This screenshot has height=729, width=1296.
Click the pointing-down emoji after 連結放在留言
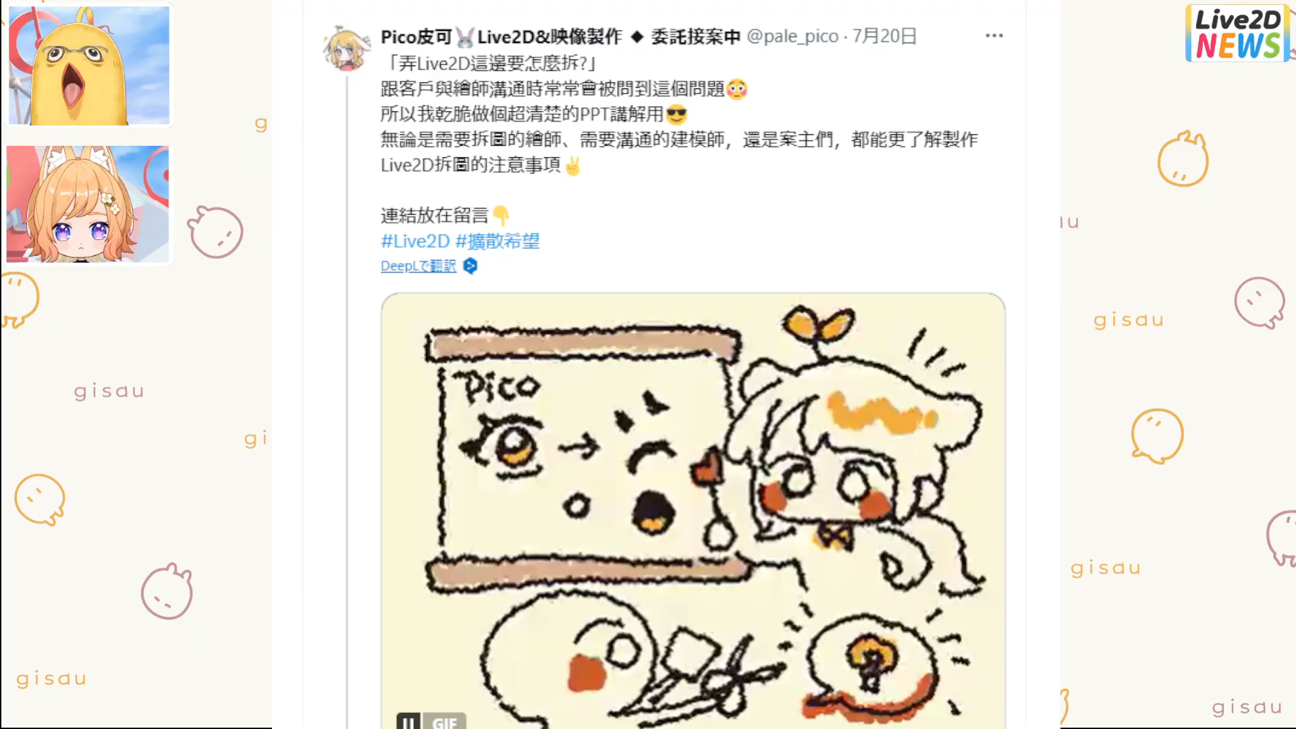pyautogui.click(x=501, y=215)
